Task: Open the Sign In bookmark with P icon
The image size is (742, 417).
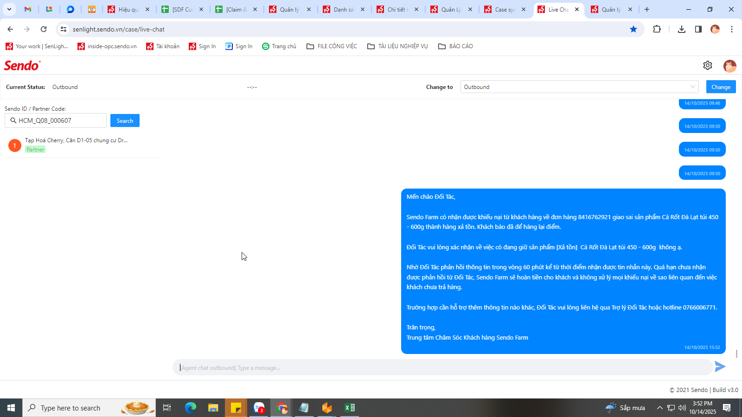Action: (x=239, y=46)
